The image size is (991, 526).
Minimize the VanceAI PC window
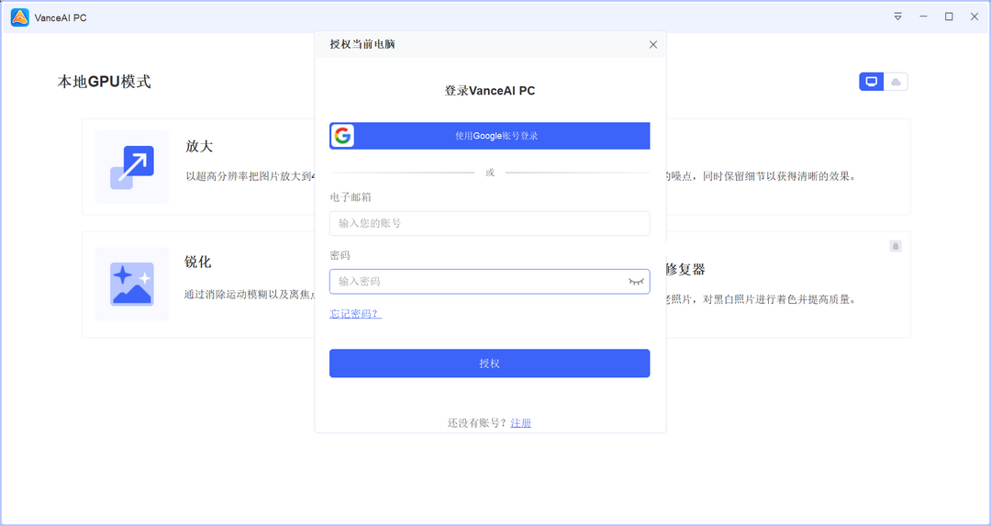[x=923, y=17]
